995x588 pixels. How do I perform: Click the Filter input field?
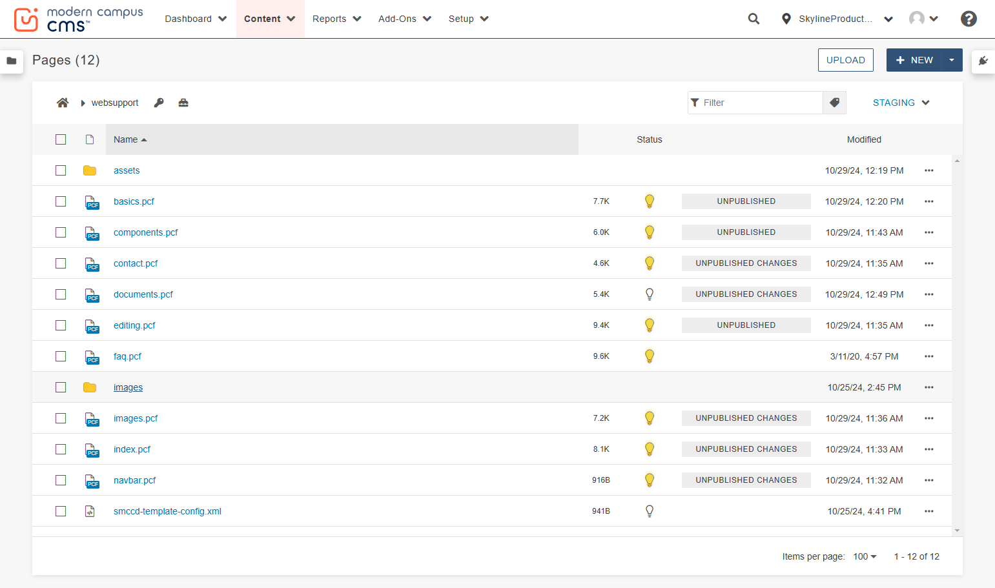tap(755, 103)
